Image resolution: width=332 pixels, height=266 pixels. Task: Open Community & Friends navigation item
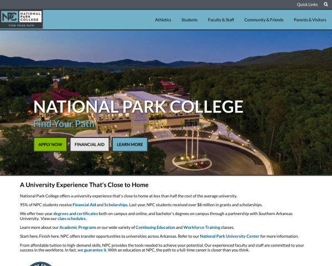pos(264,20)
